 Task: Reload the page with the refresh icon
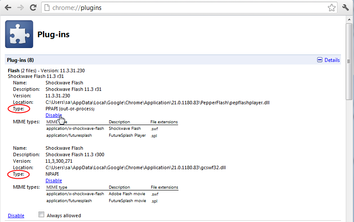33,7
